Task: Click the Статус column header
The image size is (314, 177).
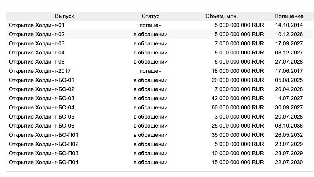Action: 150,16
